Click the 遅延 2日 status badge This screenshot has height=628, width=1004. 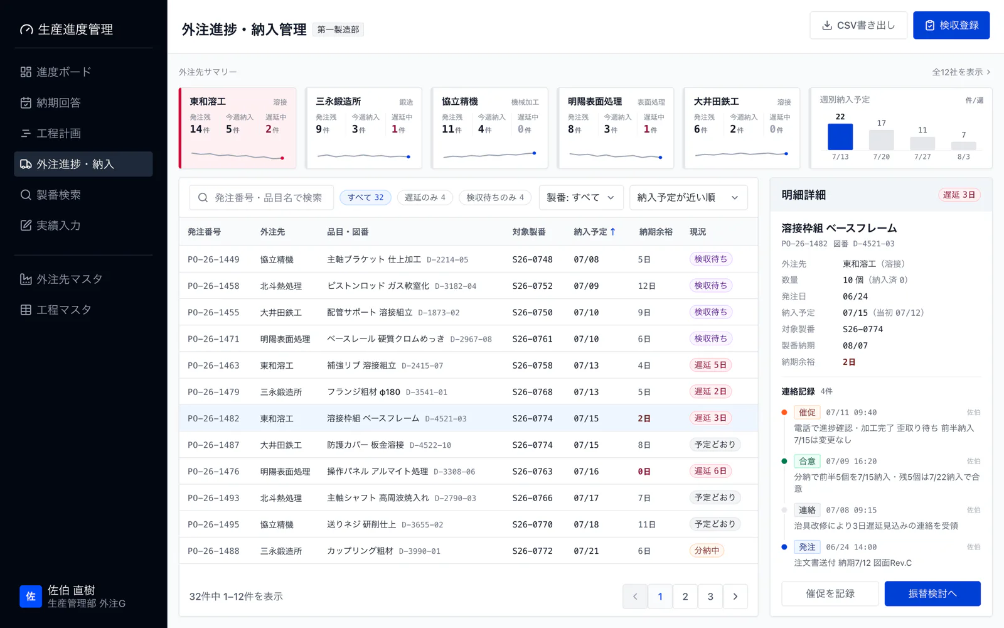click(x=710, y=391)
